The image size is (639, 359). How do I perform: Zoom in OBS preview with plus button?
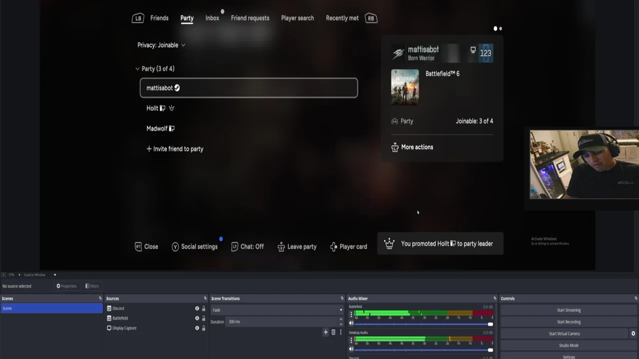coord(19,275)
